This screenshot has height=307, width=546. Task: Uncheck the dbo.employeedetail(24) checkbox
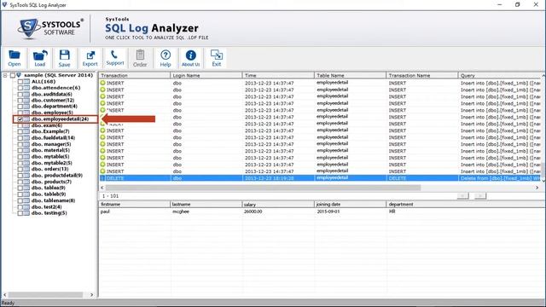tap(20, 119)
